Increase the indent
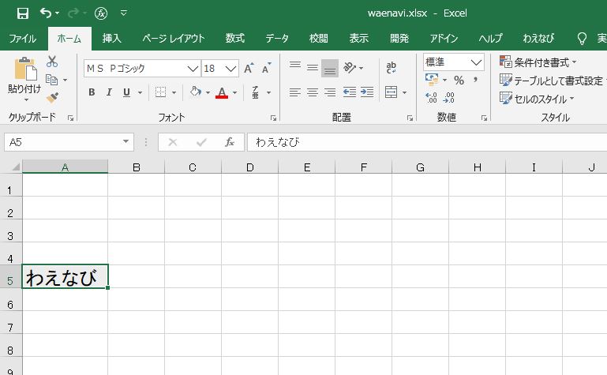 coord(367,92)
